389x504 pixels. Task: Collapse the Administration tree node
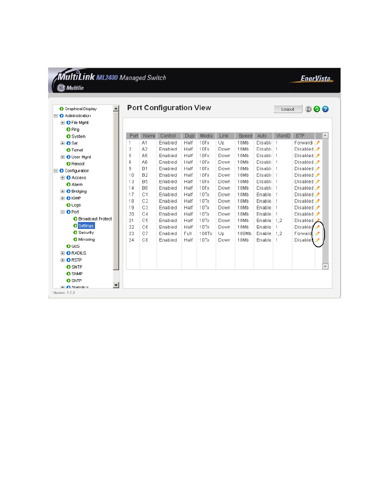pyautogui.click(x=56, y=116)
